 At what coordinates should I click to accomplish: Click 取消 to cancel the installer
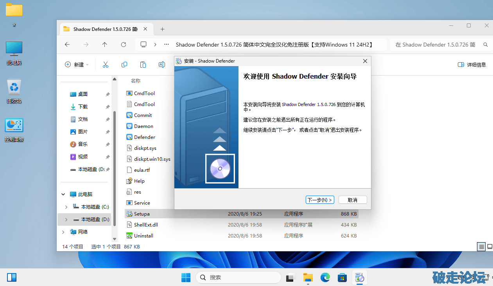coord(353,200)
